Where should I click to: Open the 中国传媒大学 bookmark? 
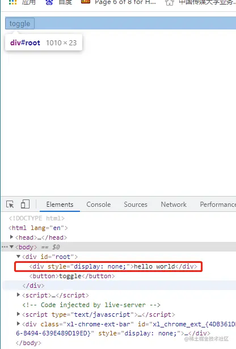[x=201, y=2]
